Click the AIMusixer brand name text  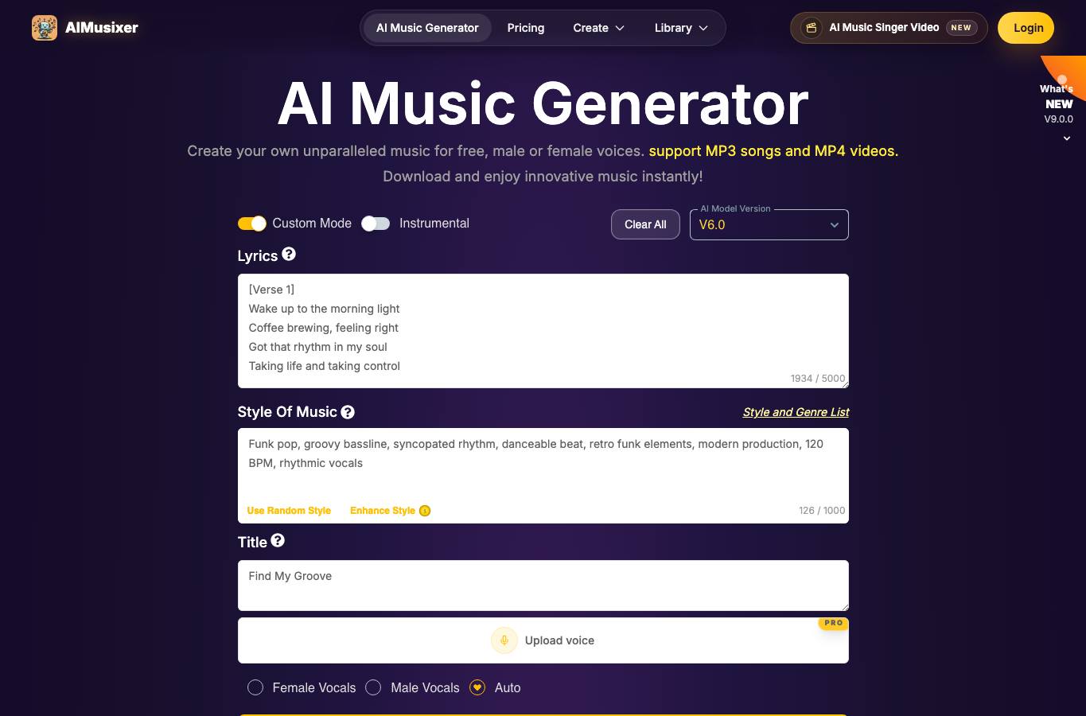[102, 28]
